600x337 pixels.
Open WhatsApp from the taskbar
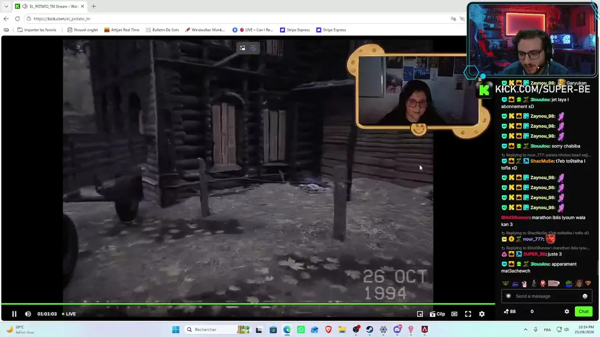[x=301, y=330]
